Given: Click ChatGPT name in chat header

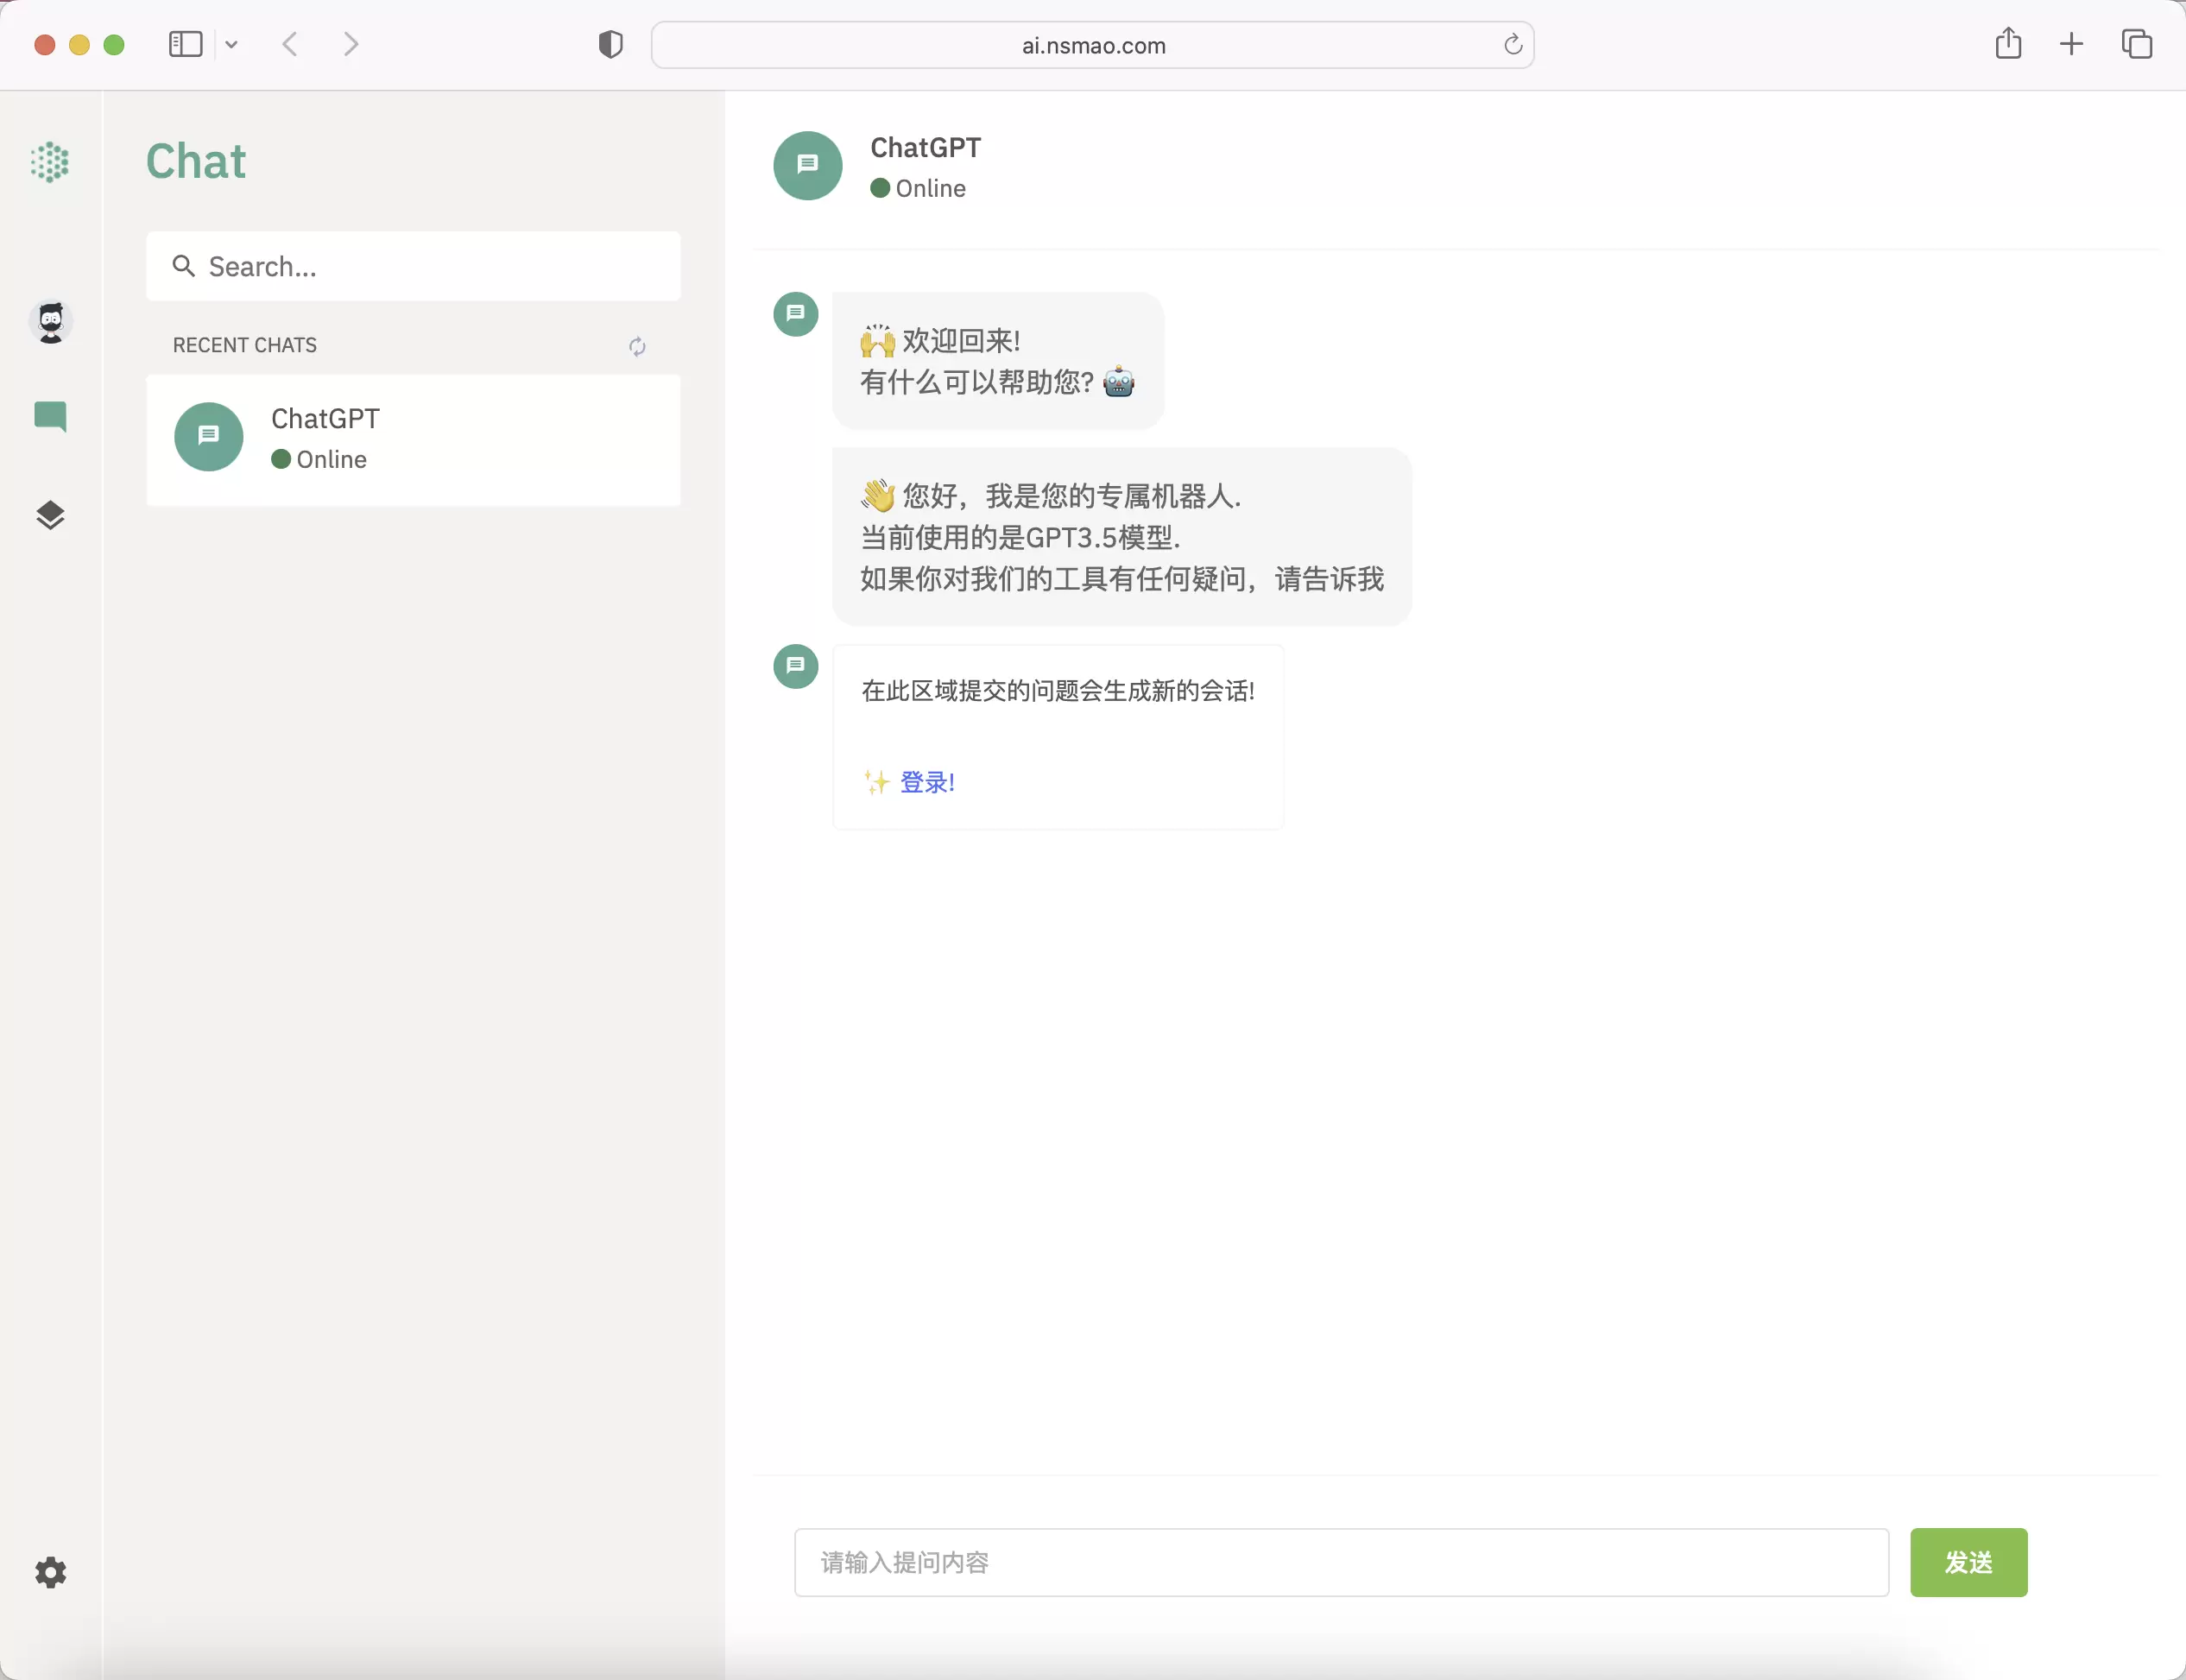Looking at the screenshot, I should coord(926,147).
